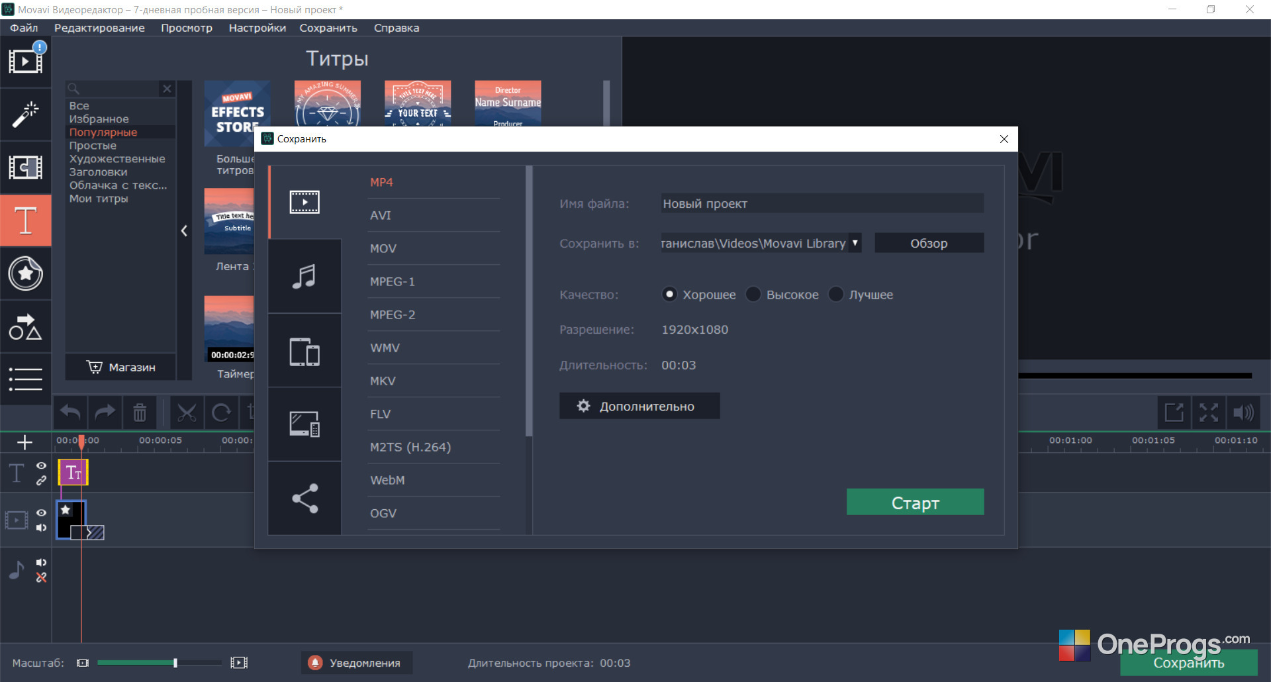1271x682 pixels.
Task: Select the title clip on the timeline
Action: (73, 473)
